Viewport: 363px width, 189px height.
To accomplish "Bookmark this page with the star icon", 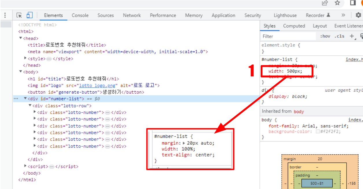I will coord(337,3).
